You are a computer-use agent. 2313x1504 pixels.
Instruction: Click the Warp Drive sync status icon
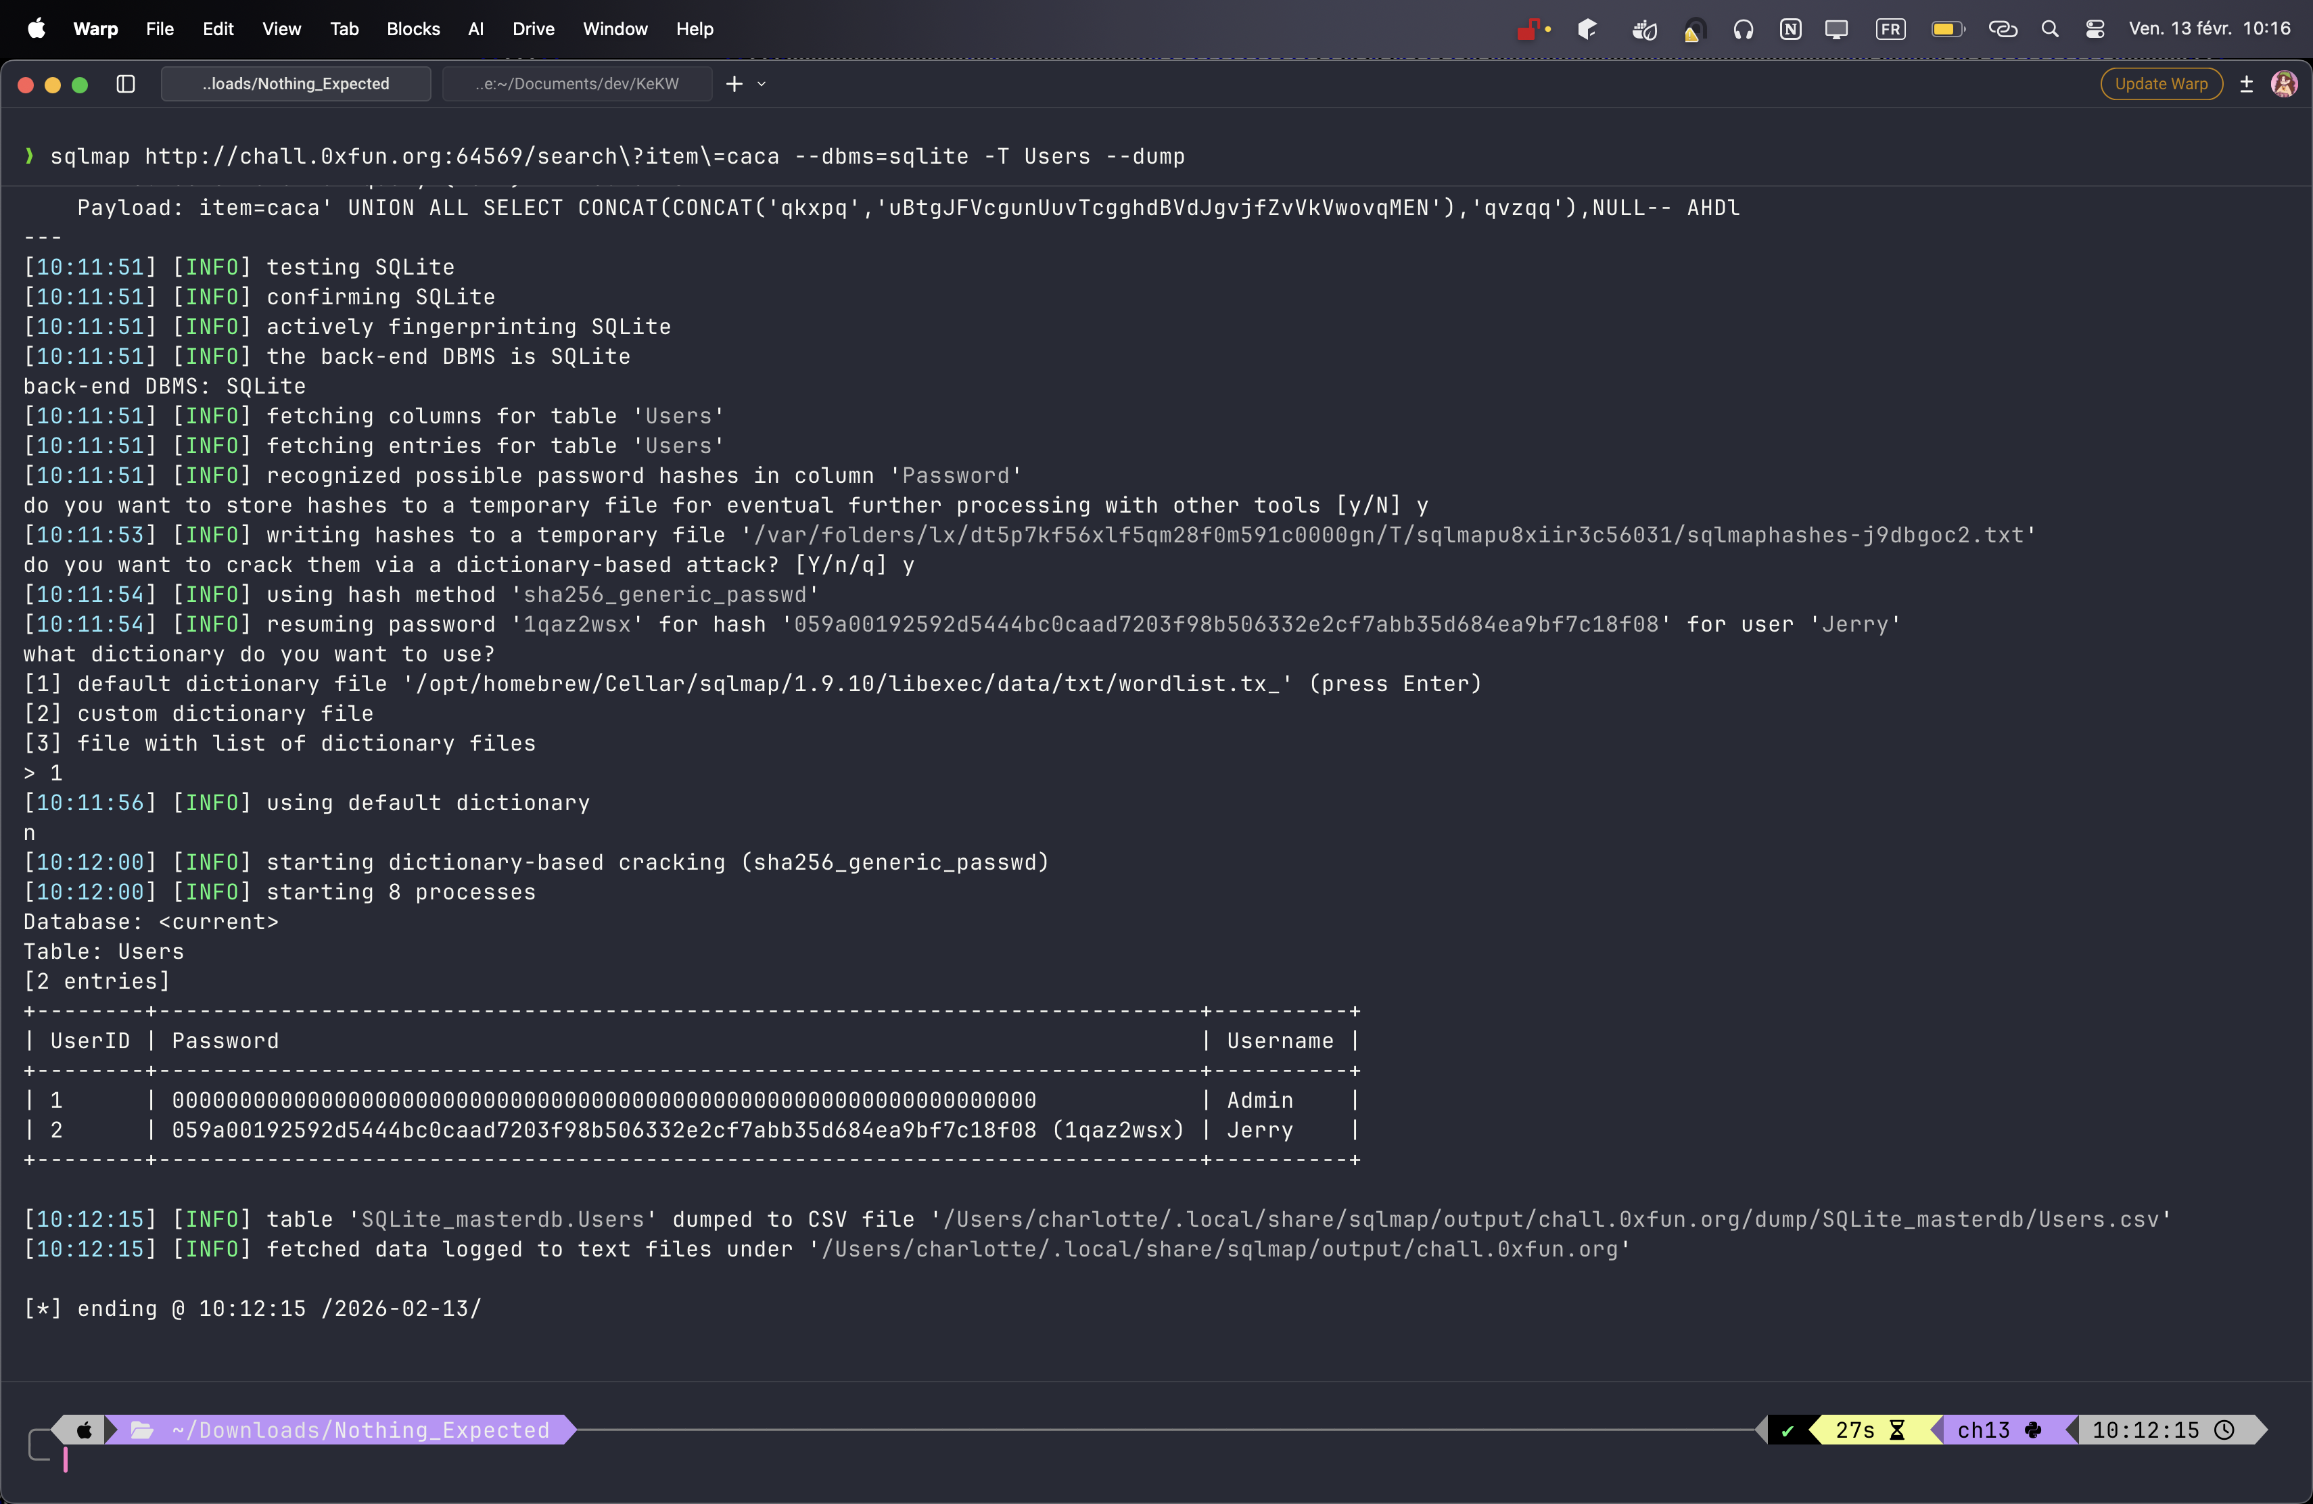pyautogui.click(x=2246, y=84)
